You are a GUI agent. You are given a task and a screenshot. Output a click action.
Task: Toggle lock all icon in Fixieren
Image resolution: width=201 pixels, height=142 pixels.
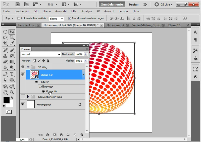point(48,61)
